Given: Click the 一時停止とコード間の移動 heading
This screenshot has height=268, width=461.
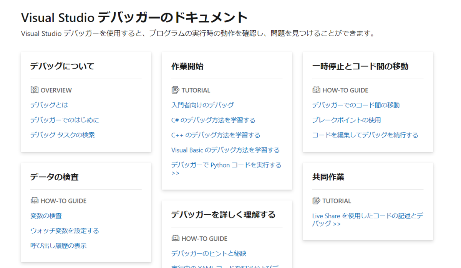Looking at the screenshot, I should click(x=360, y=66).
